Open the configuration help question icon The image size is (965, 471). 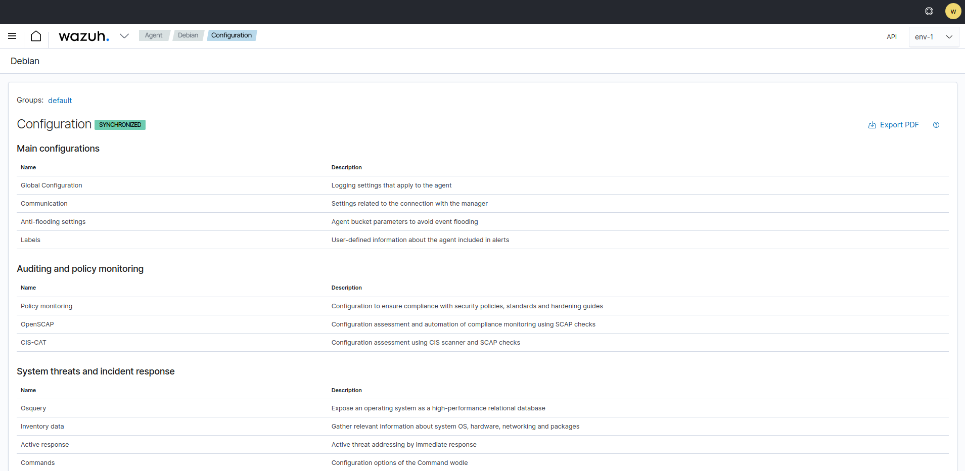[x=936, y=125]
